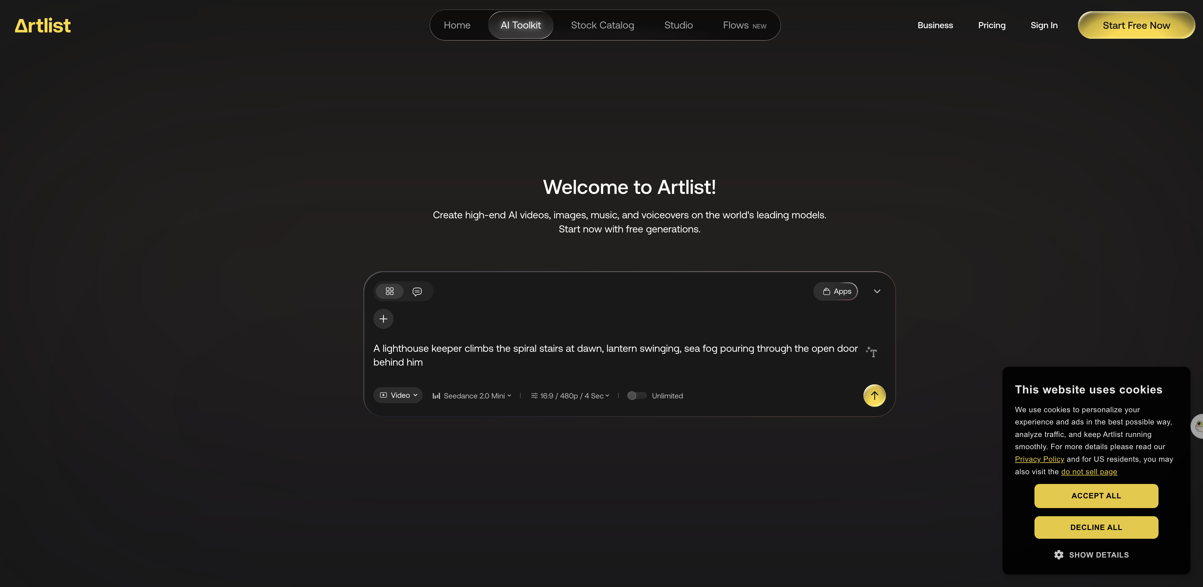The image size is (1203, 587).
Task: Click the cookie settings gear icon
Action: coord(1059,554)
